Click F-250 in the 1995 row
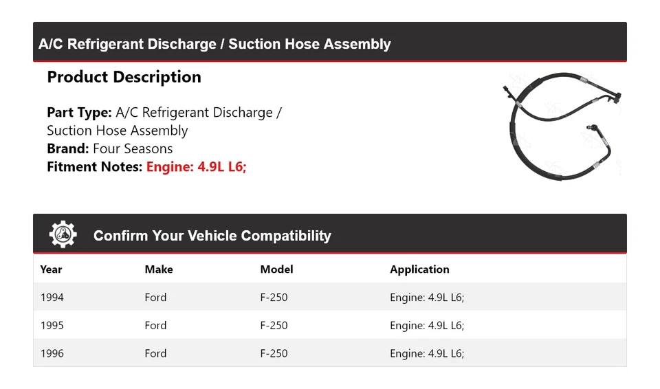Viewport: 660px width, 389px height. coord(274,326)
